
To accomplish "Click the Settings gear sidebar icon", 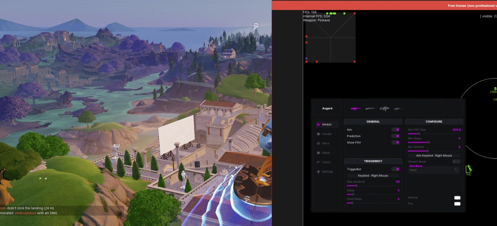I will (x=318, y=172).
